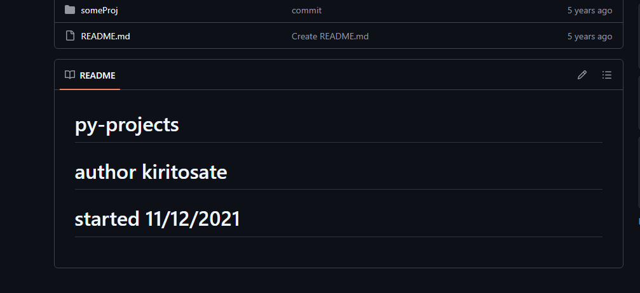Click the blue sliver at the right edge
640x293 pixels.
[638, 221]
